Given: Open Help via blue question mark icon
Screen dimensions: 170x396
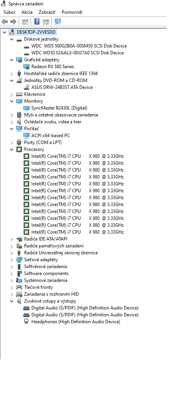Looking at the screenshot, I should (37, 22).
